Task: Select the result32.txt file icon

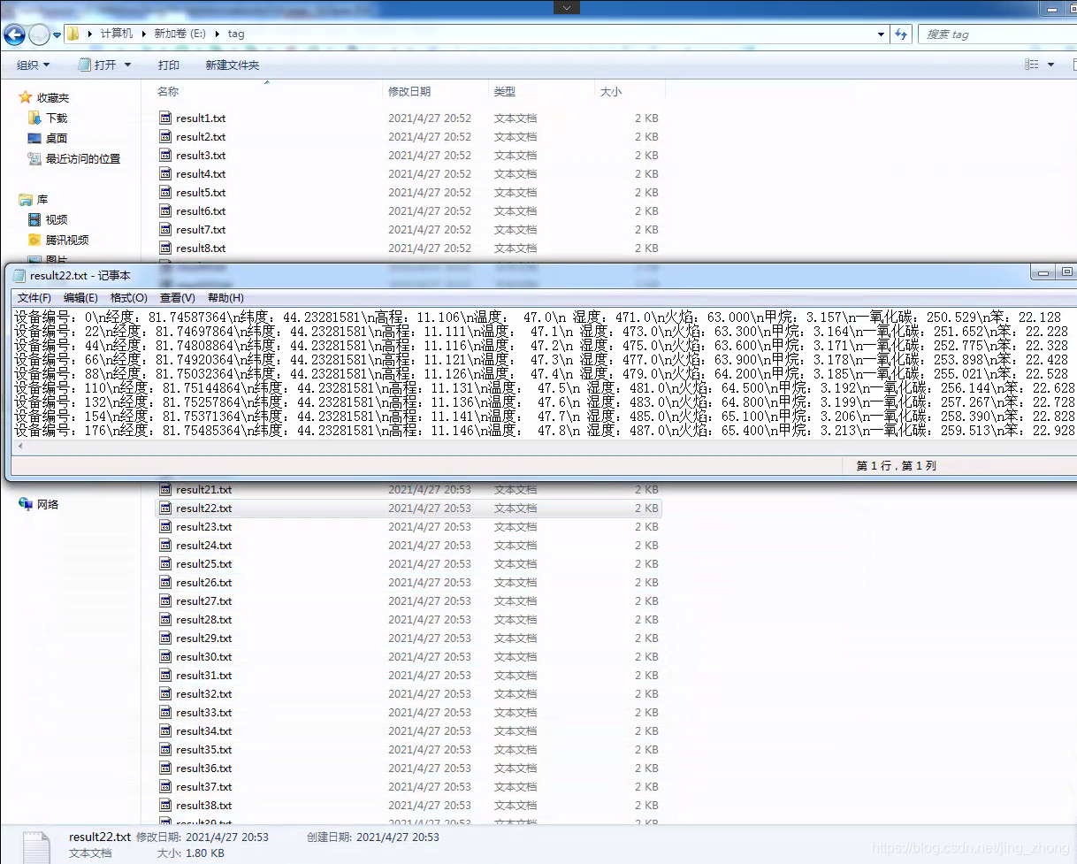Action: pyautogui.click(x=165, y=693)
